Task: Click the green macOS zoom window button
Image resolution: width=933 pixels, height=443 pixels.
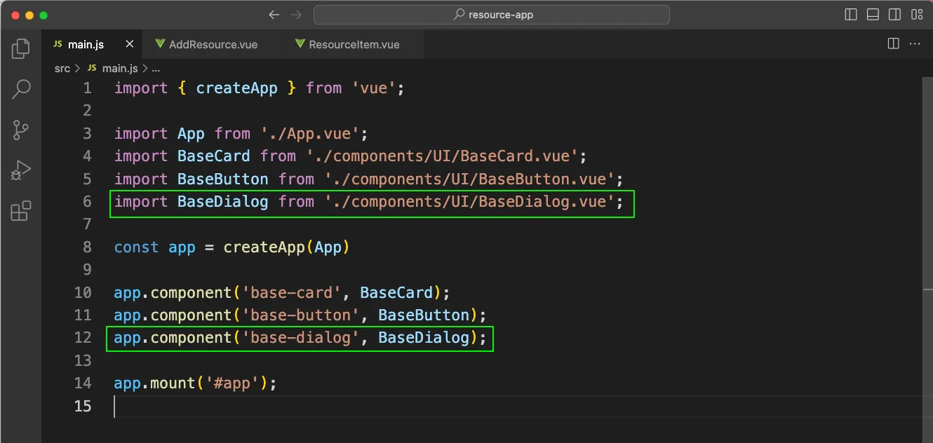Action: [43, 15]
